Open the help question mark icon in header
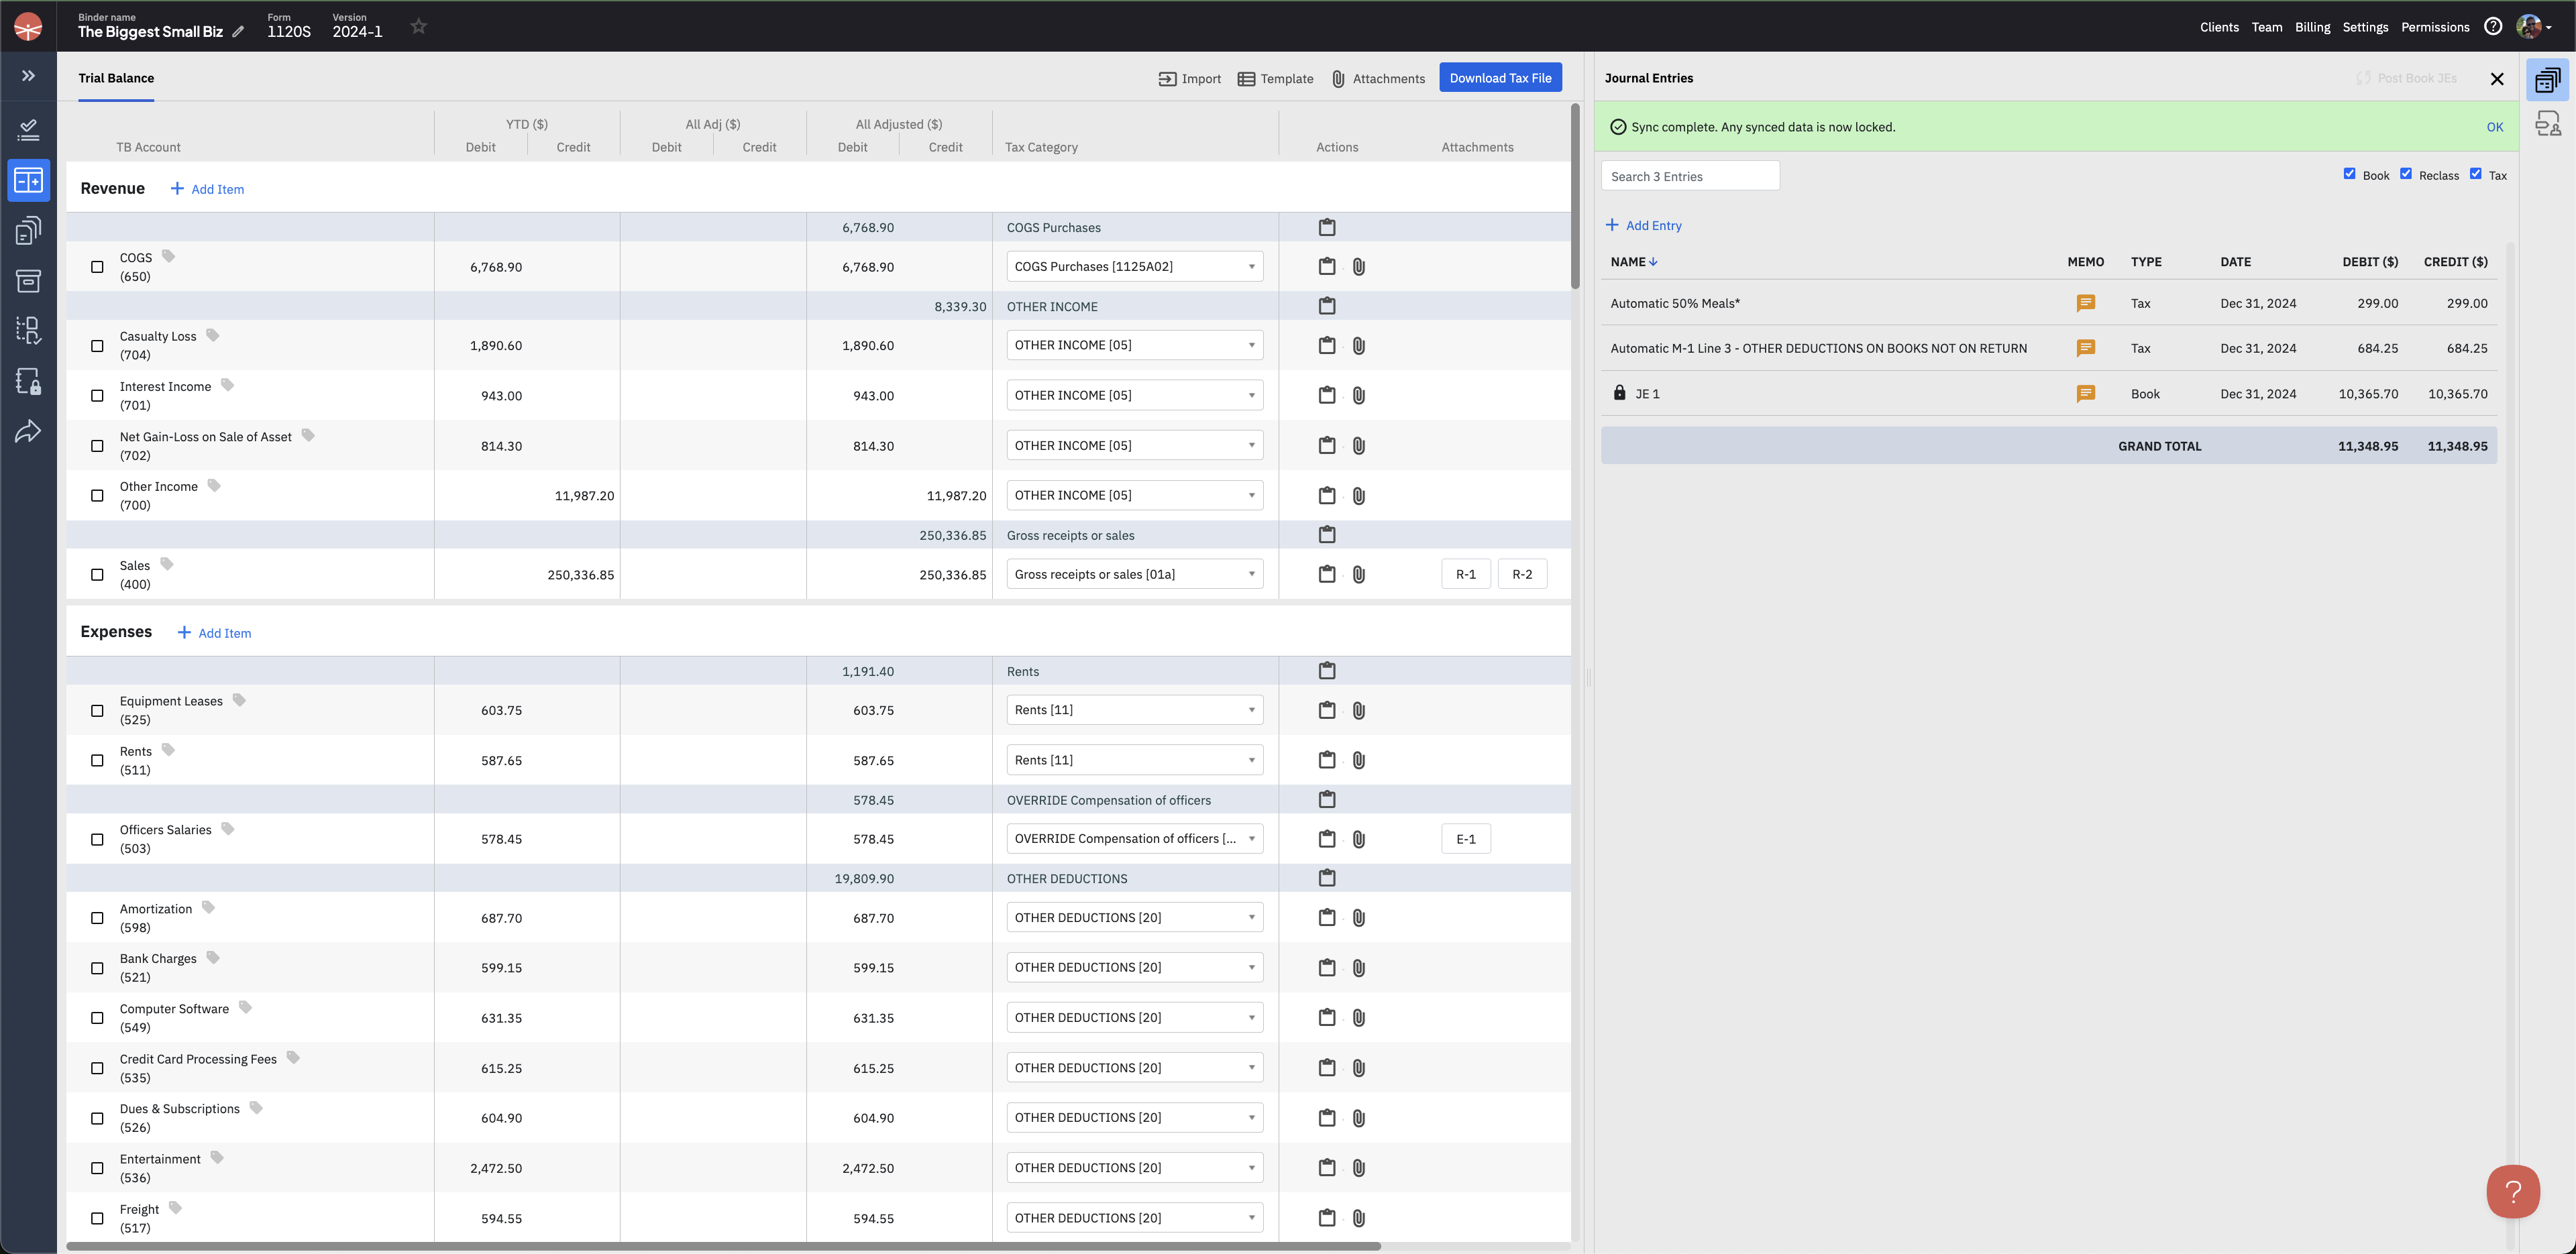 (2492, 27)
